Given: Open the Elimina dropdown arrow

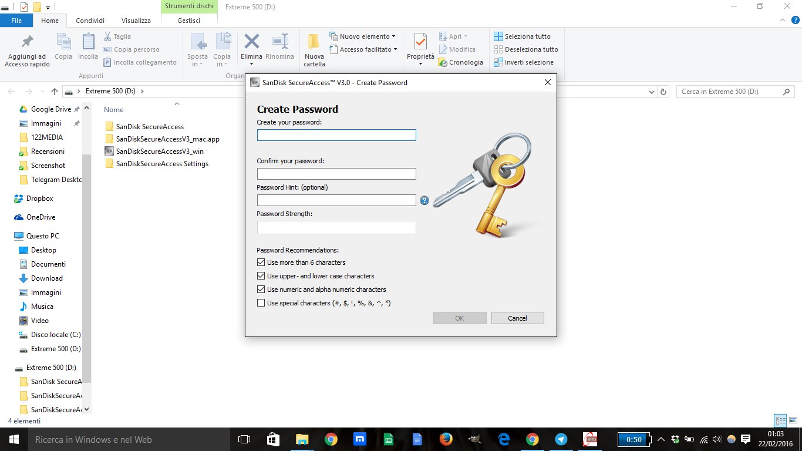Looking at the screenshot, I should (252, 64).
